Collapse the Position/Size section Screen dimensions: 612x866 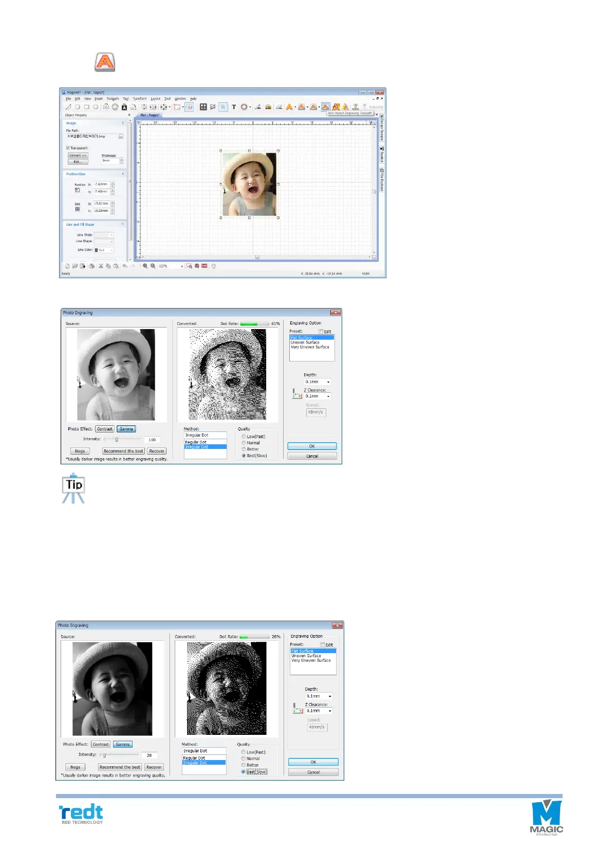coord(123,174)
